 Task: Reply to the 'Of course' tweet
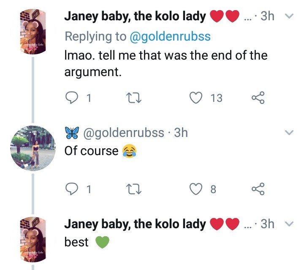click(x=72, y=189)
